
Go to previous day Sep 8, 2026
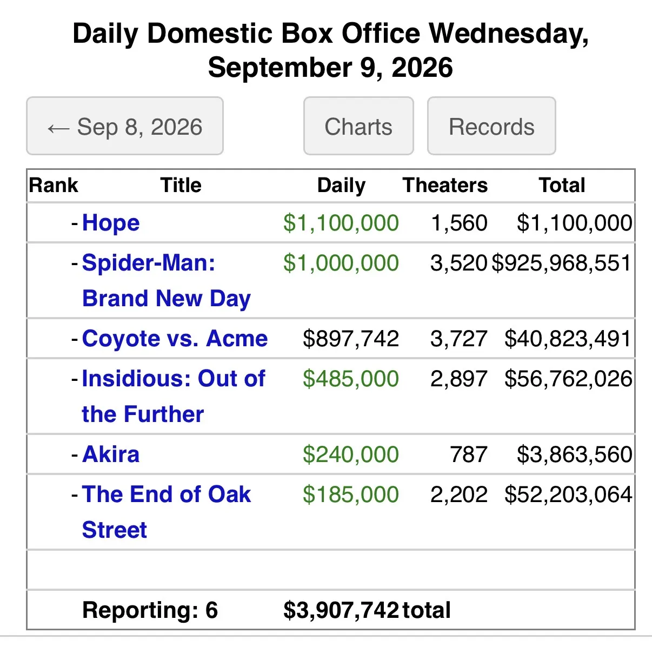pyautogui.click(x=125, y=126)
